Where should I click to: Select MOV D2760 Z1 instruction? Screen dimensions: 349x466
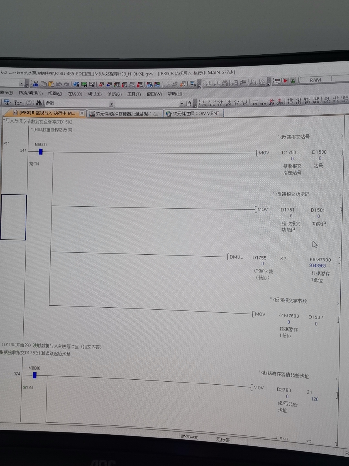click(294, 390)
